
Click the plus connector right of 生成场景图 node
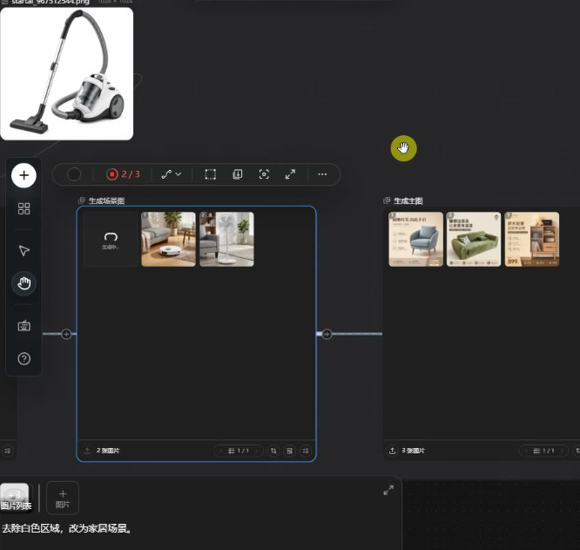327,334
